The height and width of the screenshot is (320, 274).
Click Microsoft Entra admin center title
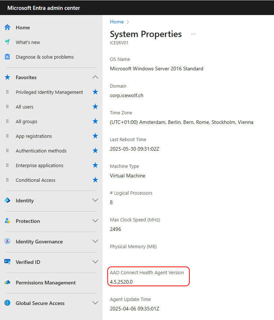click(44, 8)
